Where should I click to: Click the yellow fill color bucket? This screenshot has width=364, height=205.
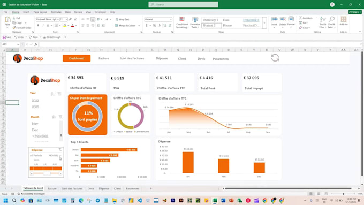pos(65,26)
